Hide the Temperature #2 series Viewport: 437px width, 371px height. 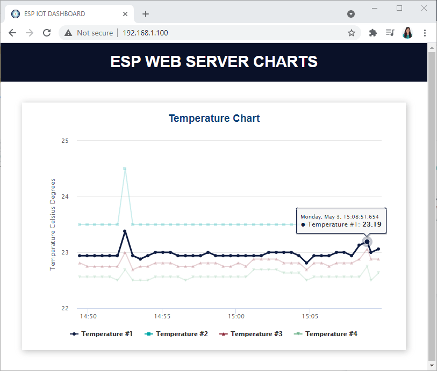176,333
